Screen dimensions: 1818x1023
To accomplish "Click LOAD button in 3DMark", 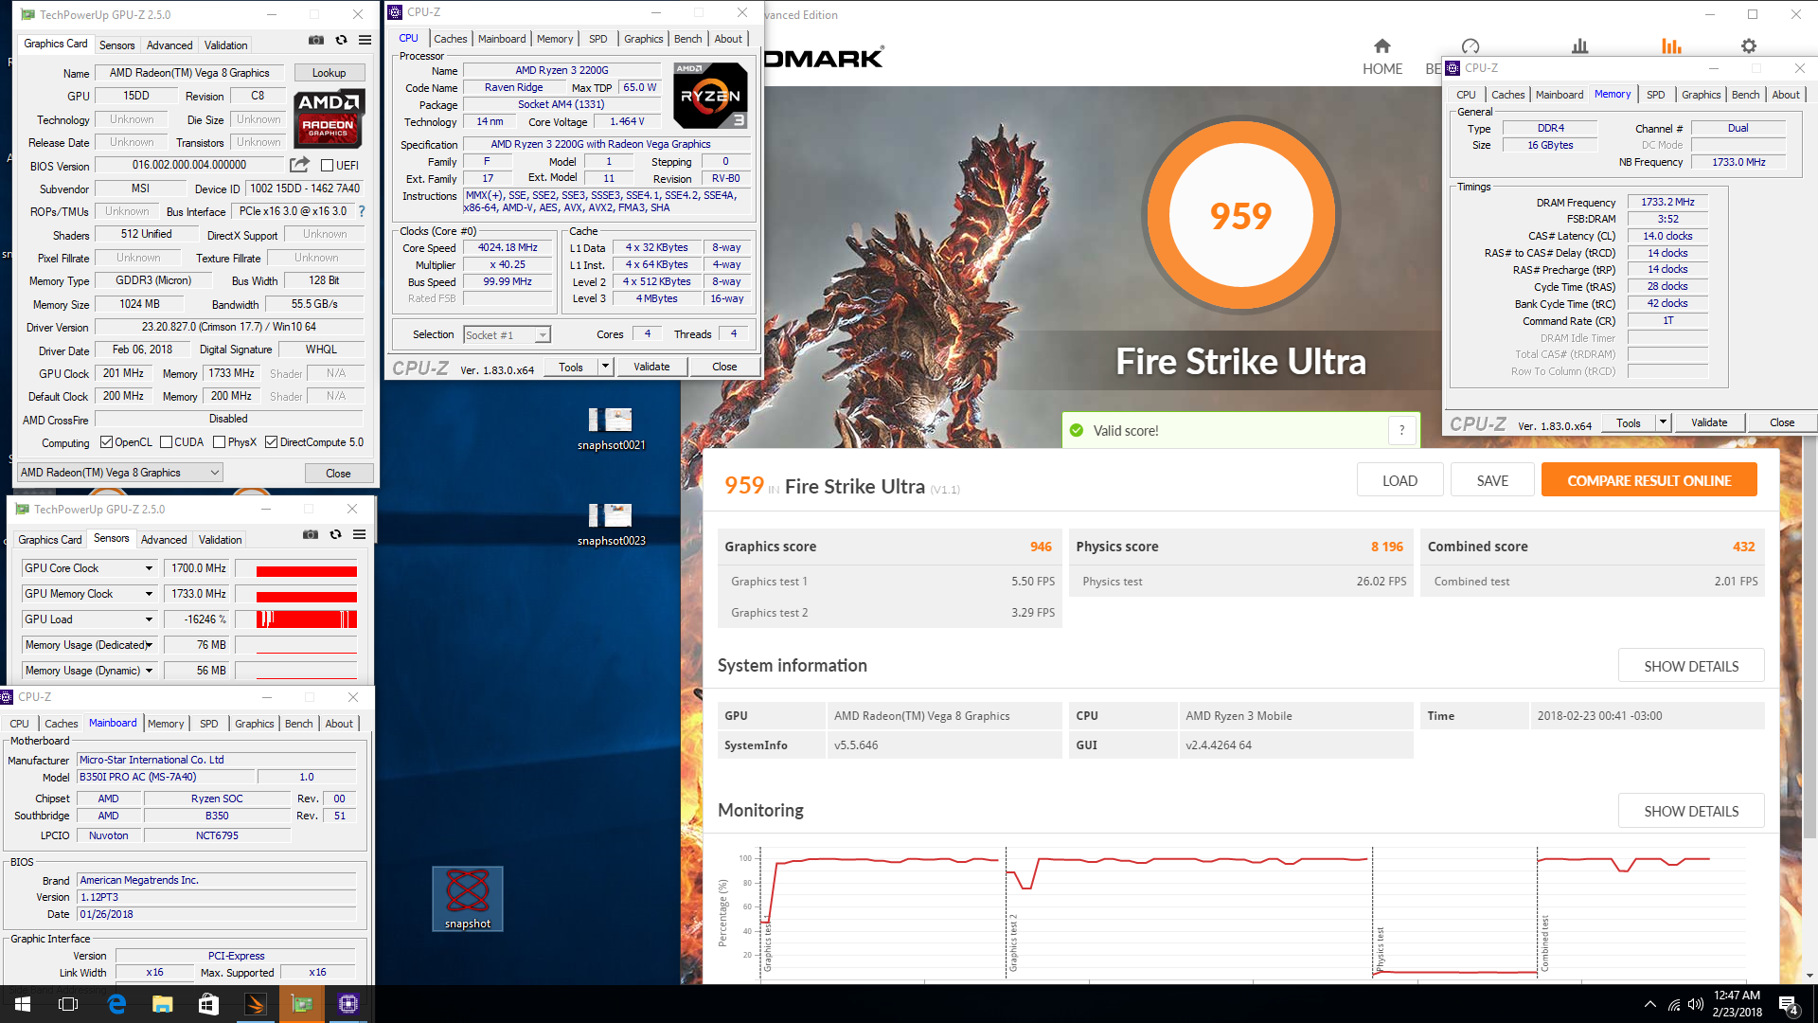I will click(1399, 480).
